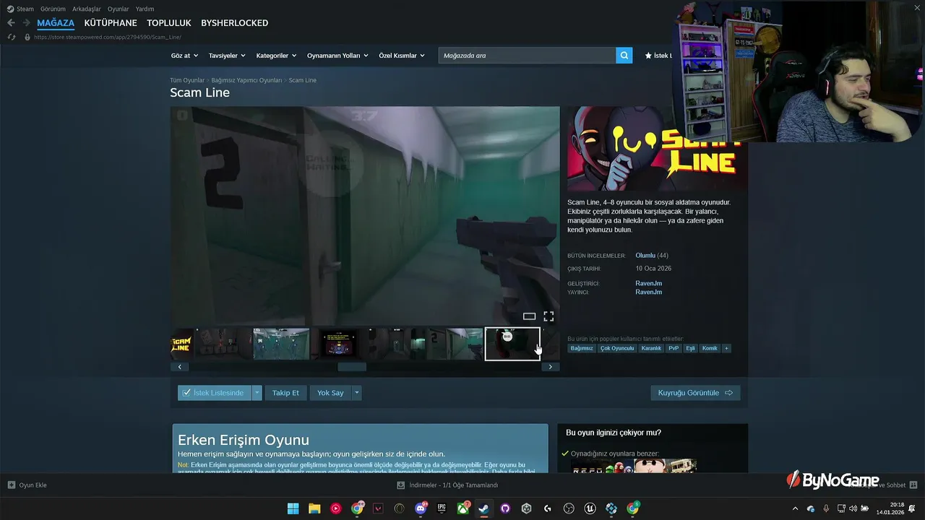Open the İstek Listesi star link
Screen dimensions: 925x520
coord(658,56)
